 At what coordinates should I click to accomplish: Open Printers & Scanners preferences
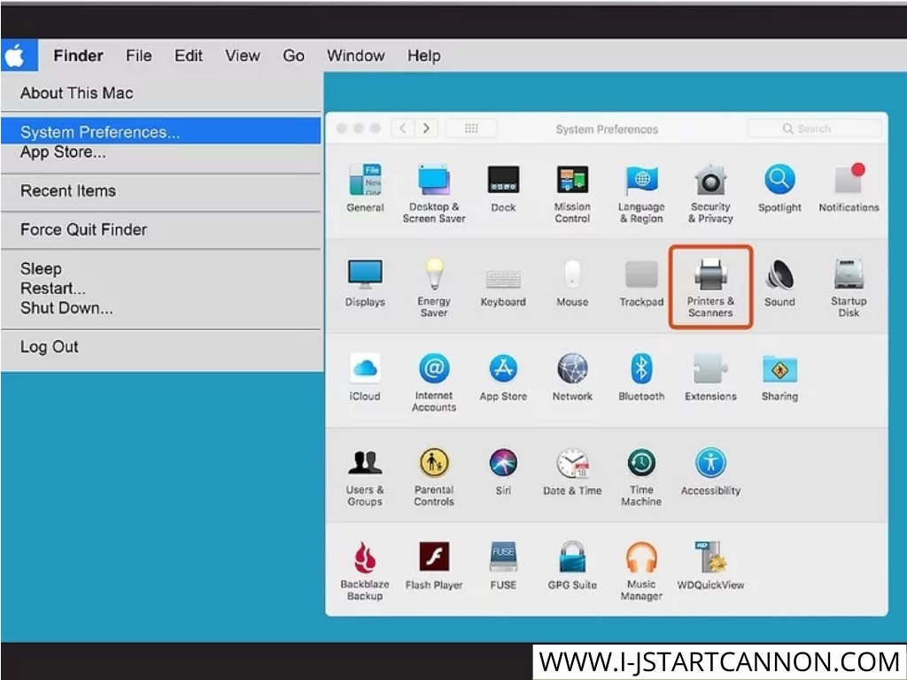click(710, 288)
